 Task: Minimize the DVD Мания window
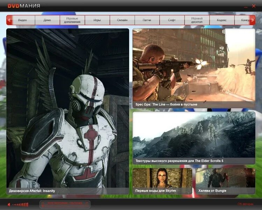(246, 7)
